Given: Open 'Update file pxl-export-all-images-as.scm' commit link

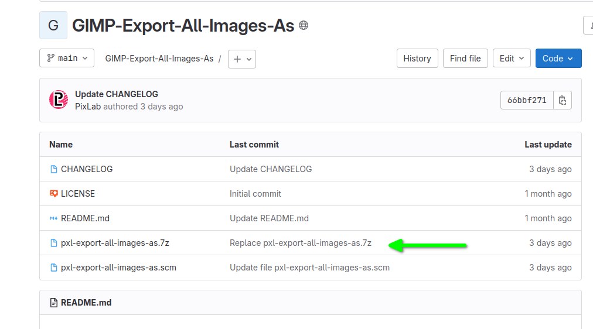Looking at the screenshot, I should pos(310,268).
